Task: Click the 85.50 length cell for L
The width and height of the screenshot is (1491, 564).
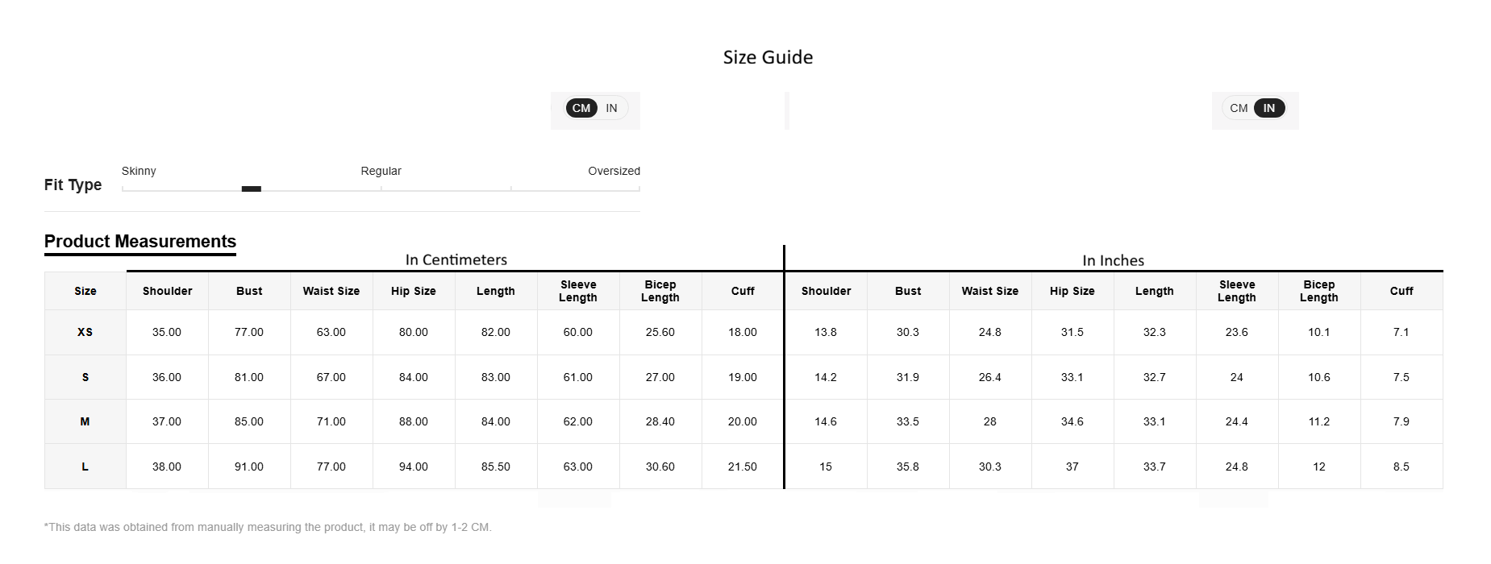Action: 496,467
